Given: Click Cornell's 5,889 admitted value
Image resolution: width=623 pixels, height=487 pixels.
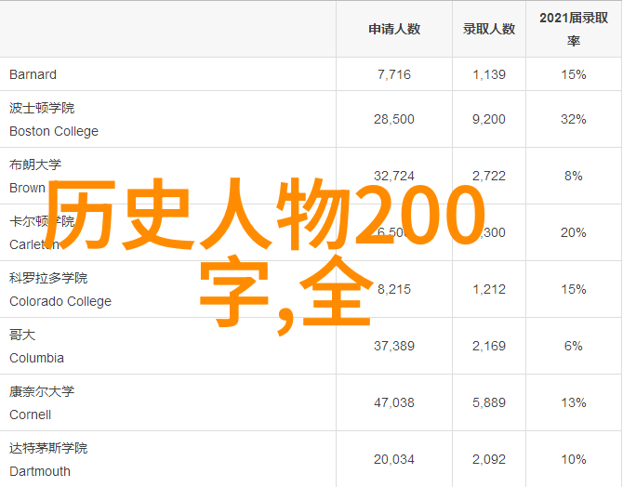Looking at the screenshot, I should point(489,402).
